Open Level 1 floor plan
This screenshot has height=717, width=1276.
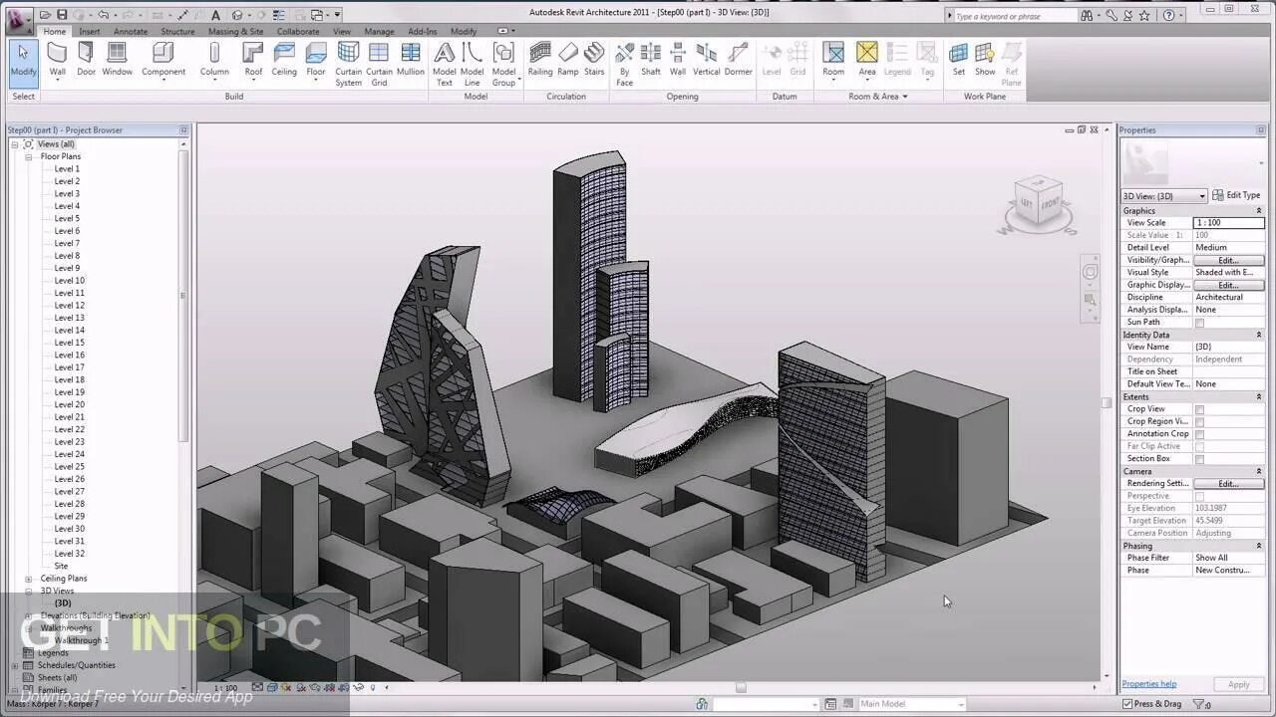[x=67, y=169]
